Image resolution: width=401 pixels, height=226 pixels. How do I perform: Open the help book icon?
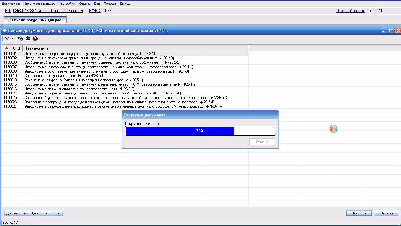[35, 39]
